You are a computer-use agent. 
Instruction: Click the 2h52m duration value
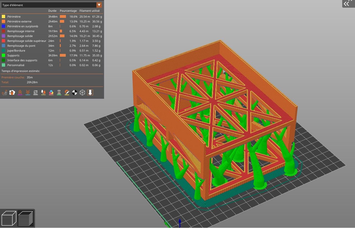[x=53, y=36]
